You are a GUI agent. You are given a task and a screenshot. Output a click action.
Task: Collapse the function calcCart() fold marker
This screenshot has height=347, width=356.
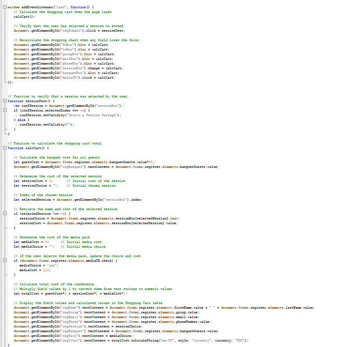pos(5,148)
